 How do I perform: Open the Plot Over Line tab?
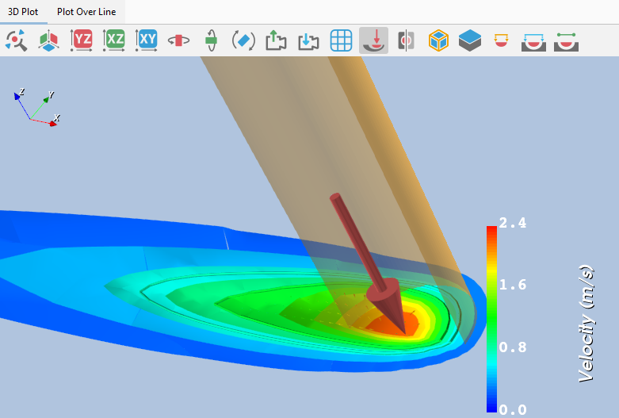pos(86,12)
